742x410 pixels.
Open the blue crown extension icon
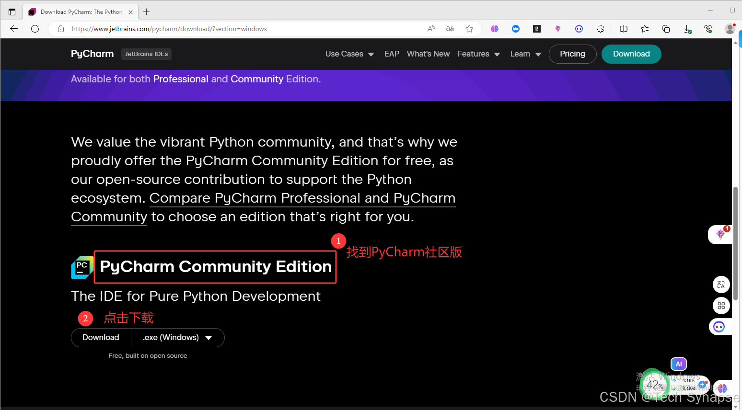(516, 29)
